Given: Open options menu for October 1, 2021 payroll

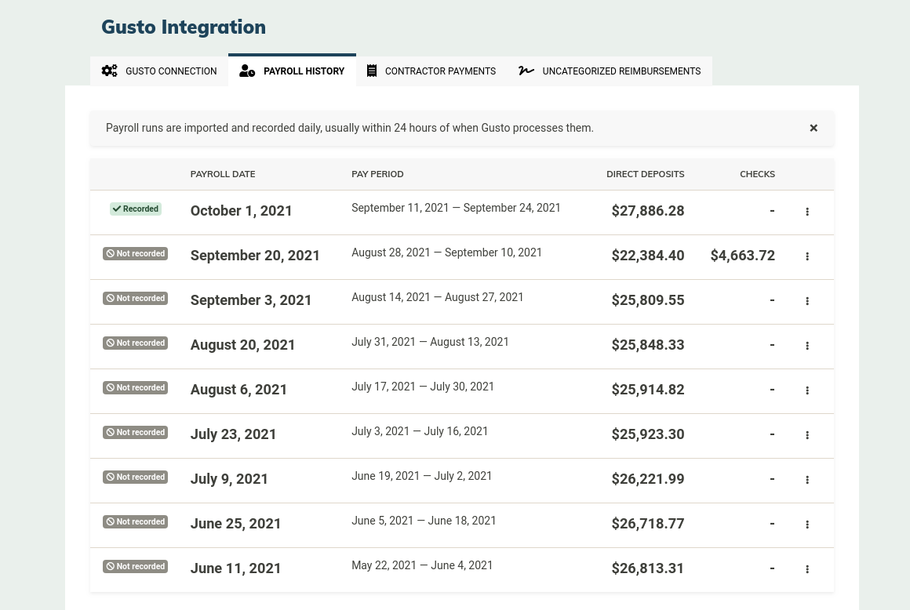Looking at the screenshot, I should click(x=807, y=212).
